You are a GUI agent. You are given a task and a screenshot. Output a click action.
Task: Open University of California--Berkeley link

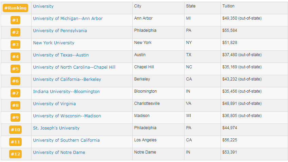[67, 79]
